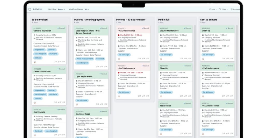Click assignee avatar on Test Control card
The width and height of the screenshot is (267, 138).
tap(161, 134)
